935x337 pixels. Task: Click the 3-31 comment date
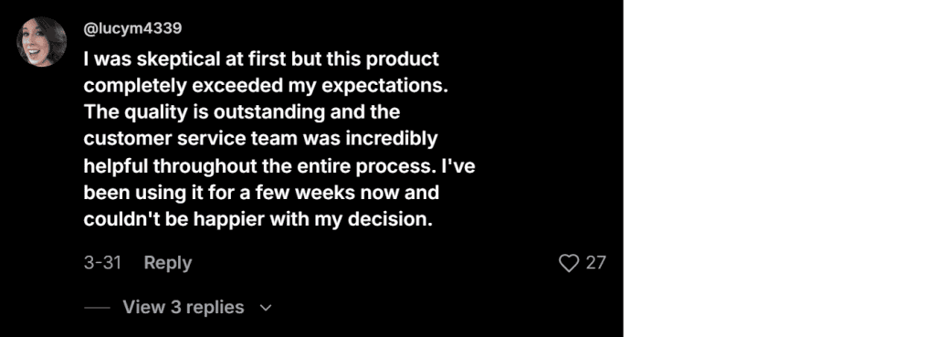pos(102,262)
